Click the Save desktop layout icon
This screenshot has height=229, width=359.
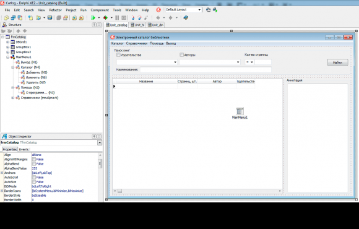click(x=208, y=10)
